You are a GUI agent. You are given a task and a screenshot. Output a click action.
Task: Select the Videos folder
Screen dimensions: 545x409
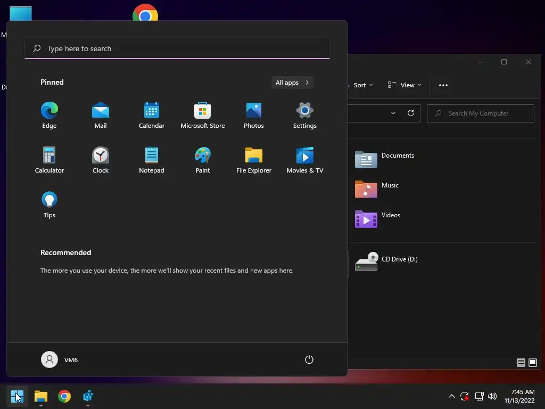click(x=377, y=219)
